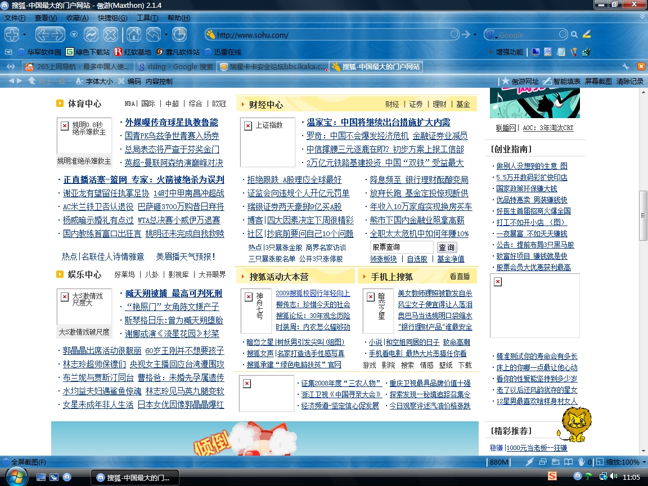648x486 pixels.
Task: Click the go arrow next to address bar
Action: pyautogui.click(x=466, y=34)
